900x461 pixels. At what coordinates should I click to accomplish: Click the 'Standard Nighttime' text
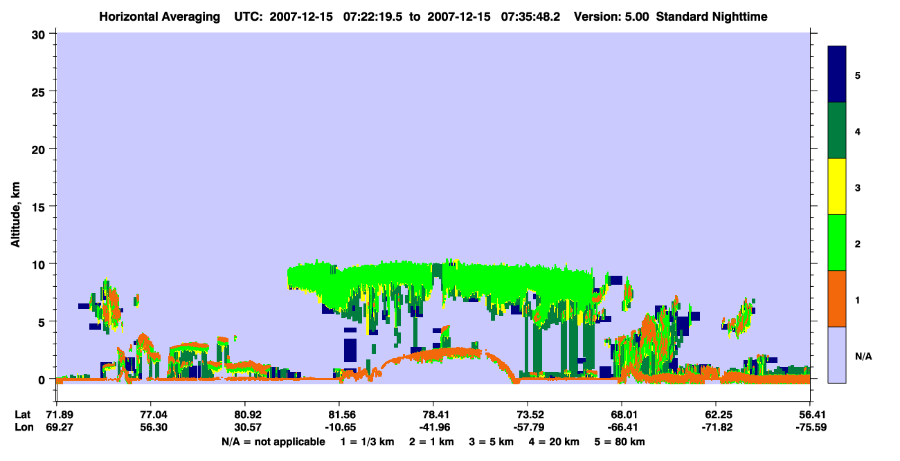712,16
